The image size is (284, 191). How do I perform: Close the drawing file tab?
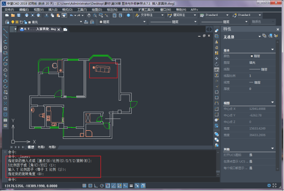pos(58,30)
